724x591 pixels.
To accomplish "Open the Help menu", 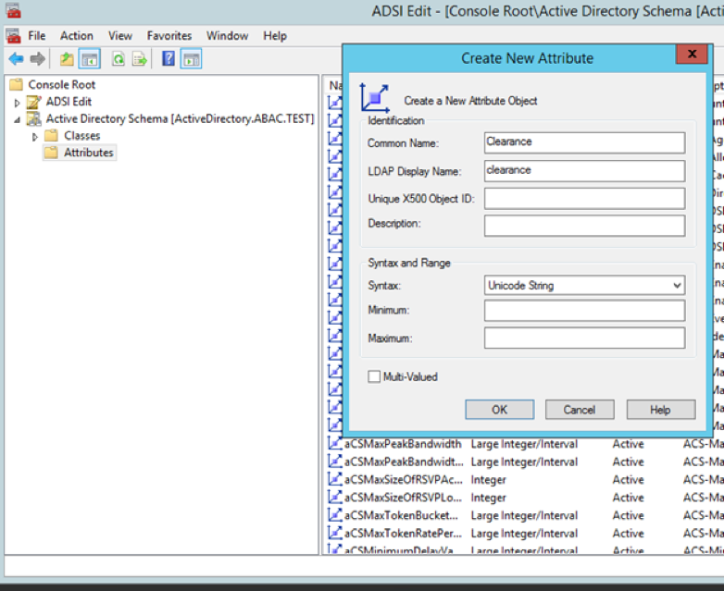I will (x=275, y=35).
